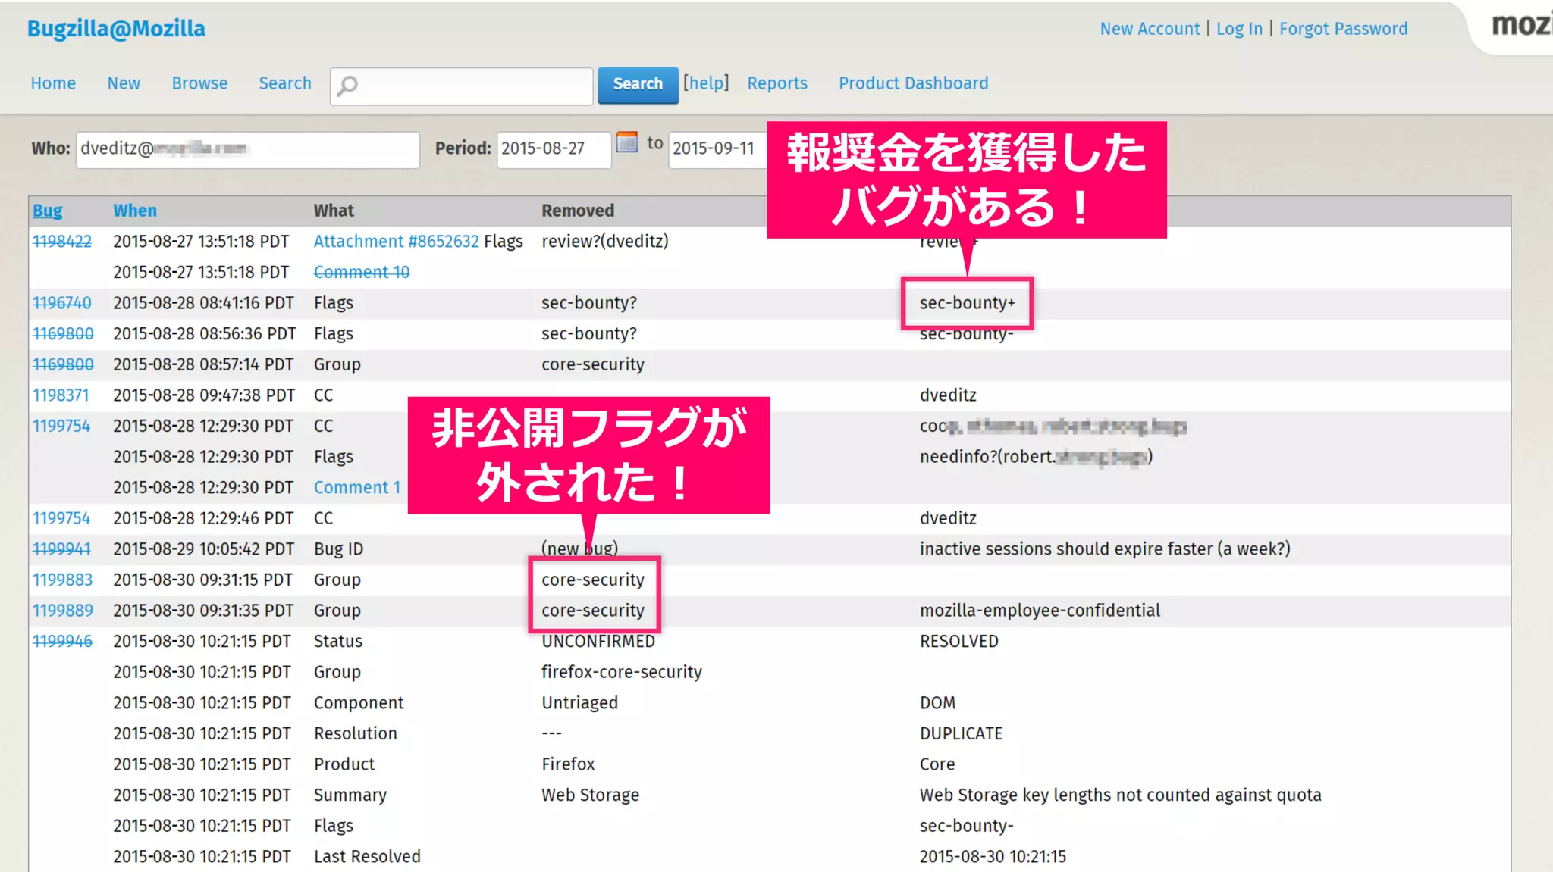Image resolution: width=1553 pixels, height=872 pixels.
Task: Click the Bugzilla@Mozilla site title
Action: [x=116, y=29]
